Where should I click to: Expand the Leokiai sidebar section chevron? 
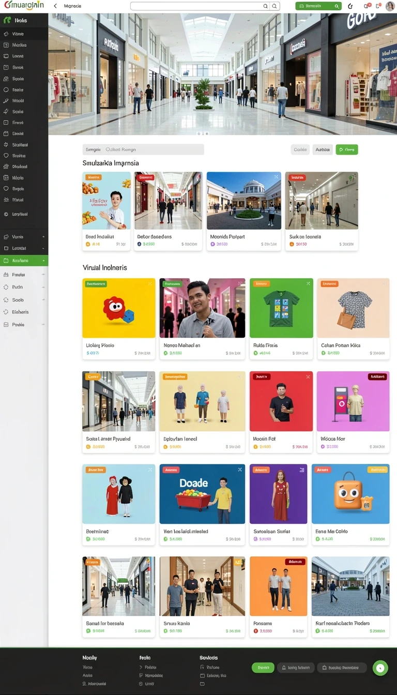coord(43,248)
